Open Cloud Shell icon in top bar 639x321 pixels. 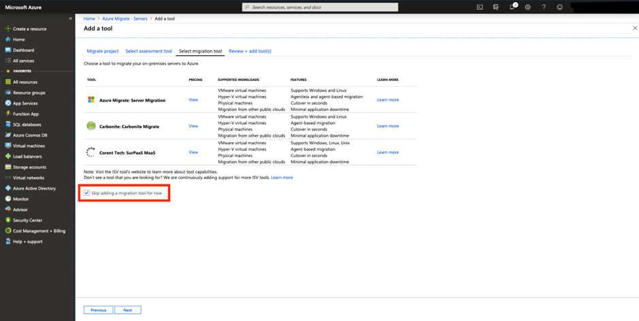pyautogui.click(x=480, y=7)
